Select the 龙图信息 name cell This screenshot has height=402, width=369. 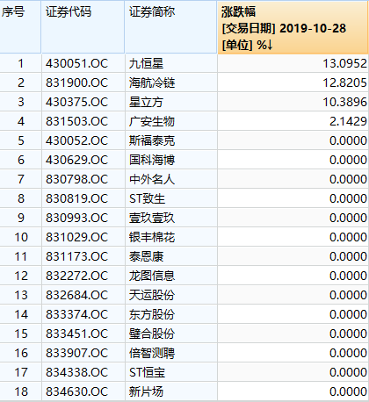coord(171,276)
